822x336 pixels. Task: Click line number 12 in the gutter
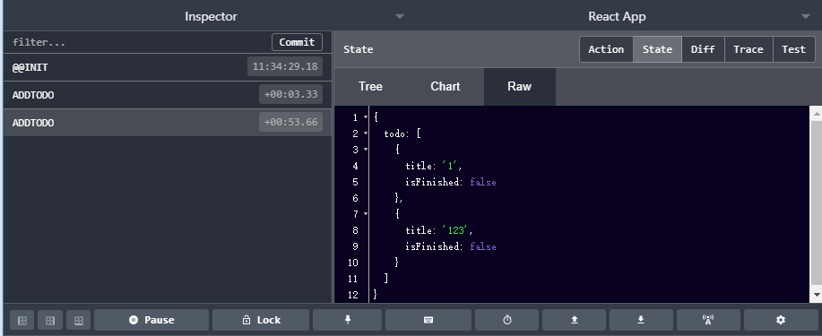tap(352, 295)
